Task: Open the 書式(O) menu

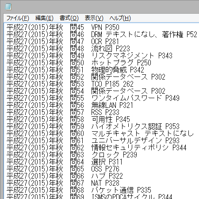Action: click(x=69, y=18)
